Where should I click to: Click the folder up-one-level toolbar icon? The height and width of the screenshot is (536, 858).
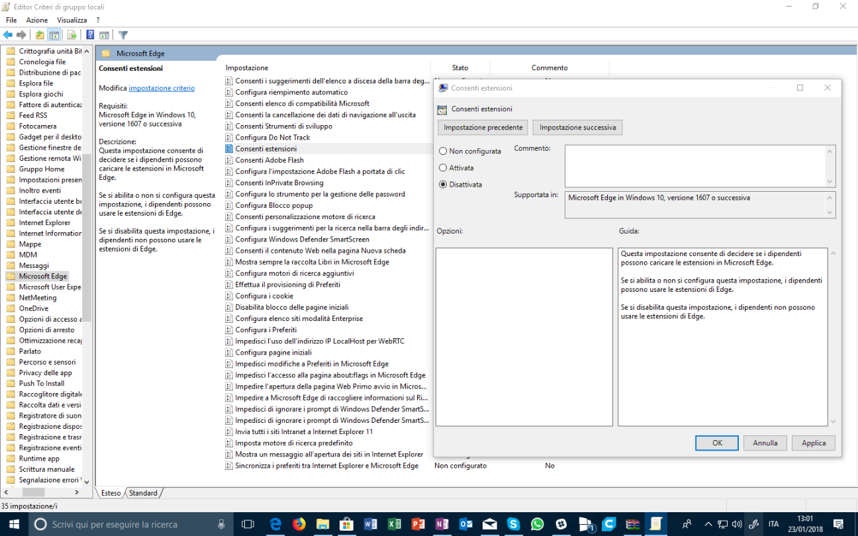click(x=40, y=35)
